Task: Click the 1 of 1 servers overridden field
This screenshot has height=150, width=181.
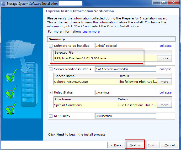Action: (125, 69)
